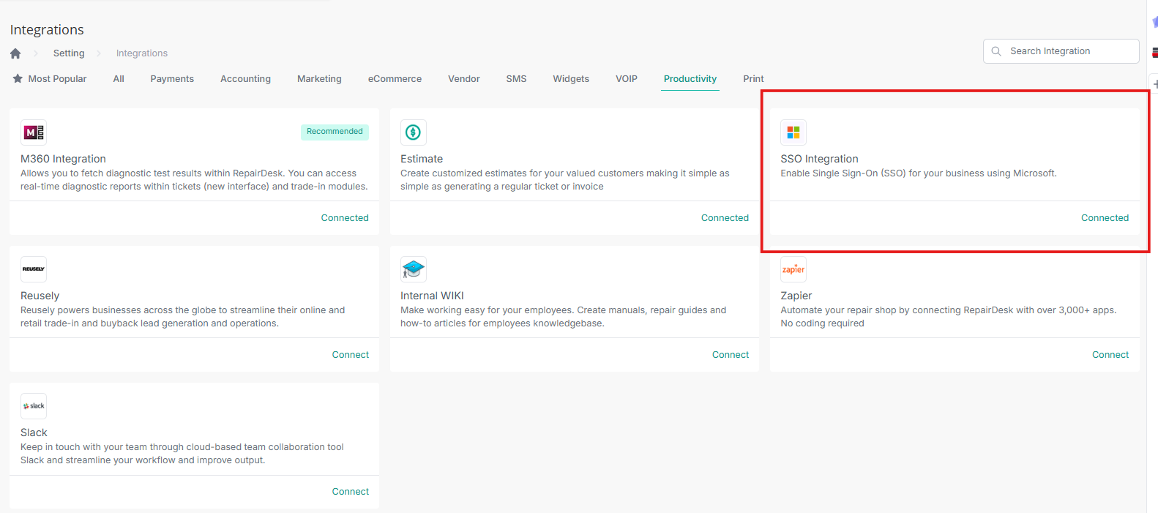1158x513 pixels.
Task: Connect the Zapier integration
Action: point(1110,355)
